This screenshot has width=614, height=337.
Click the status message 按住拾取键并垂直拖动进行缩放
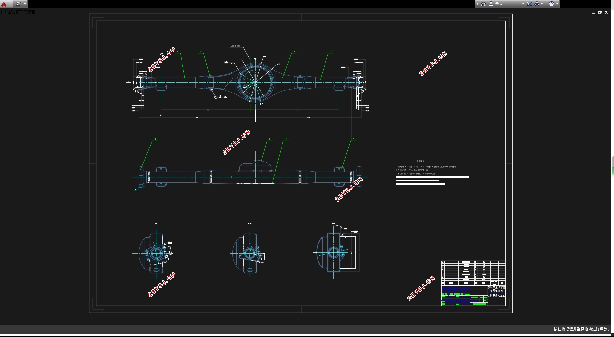tap(582, 329)
